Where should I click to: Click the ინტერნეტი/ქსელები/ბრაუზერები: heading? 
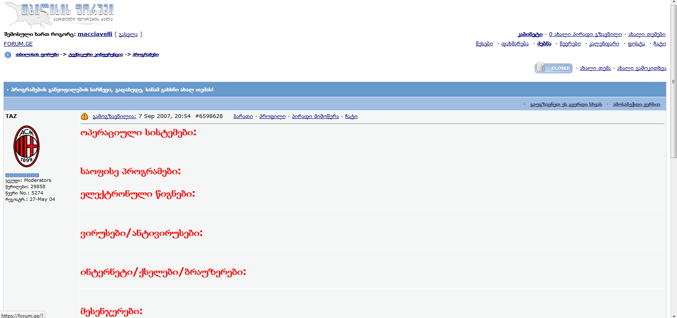tap(163, 272)
